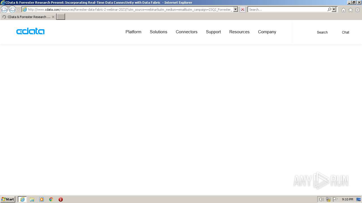The height and width of the screenshot is (203, 362).
Task: Click the IE Search input box
Action: [x=287, y=10]
